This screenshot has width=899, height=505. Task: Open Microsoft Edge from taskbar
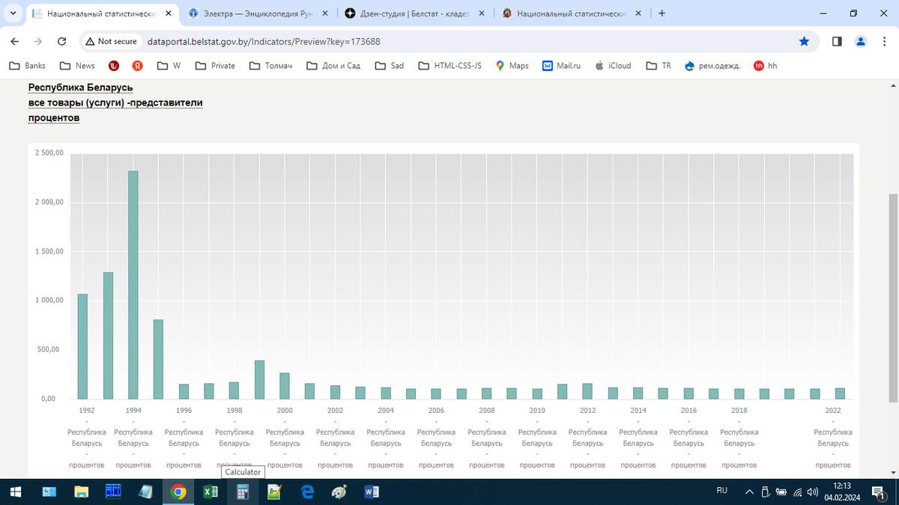[307, 492]
